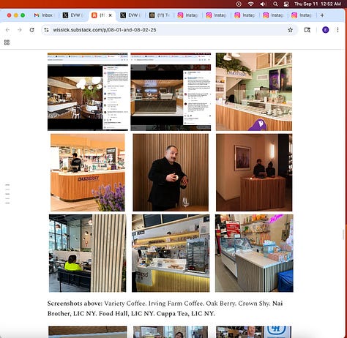347x338 pixels.
Task: Open the photo of man in black jacket
Action: 171,173
